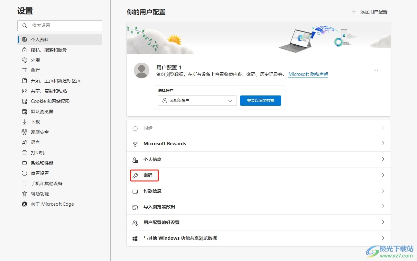Click the 导入浏览器数据 folder icon
Image resolution: width=417 pixels, height=261 pixels.
pos(135,207)
